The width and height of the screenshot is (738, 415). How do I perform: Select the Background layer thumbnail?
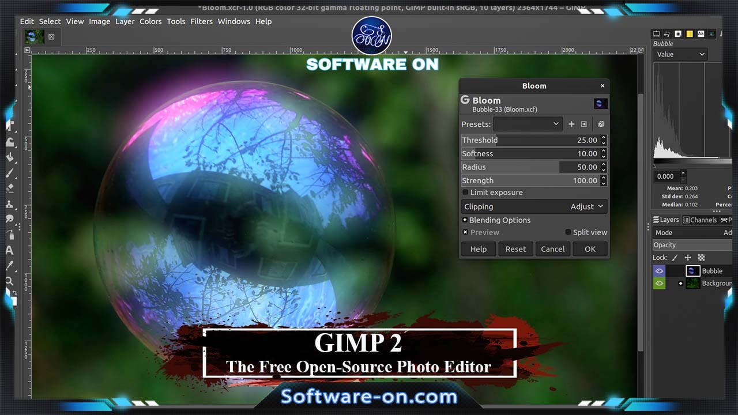coord(692,283)
